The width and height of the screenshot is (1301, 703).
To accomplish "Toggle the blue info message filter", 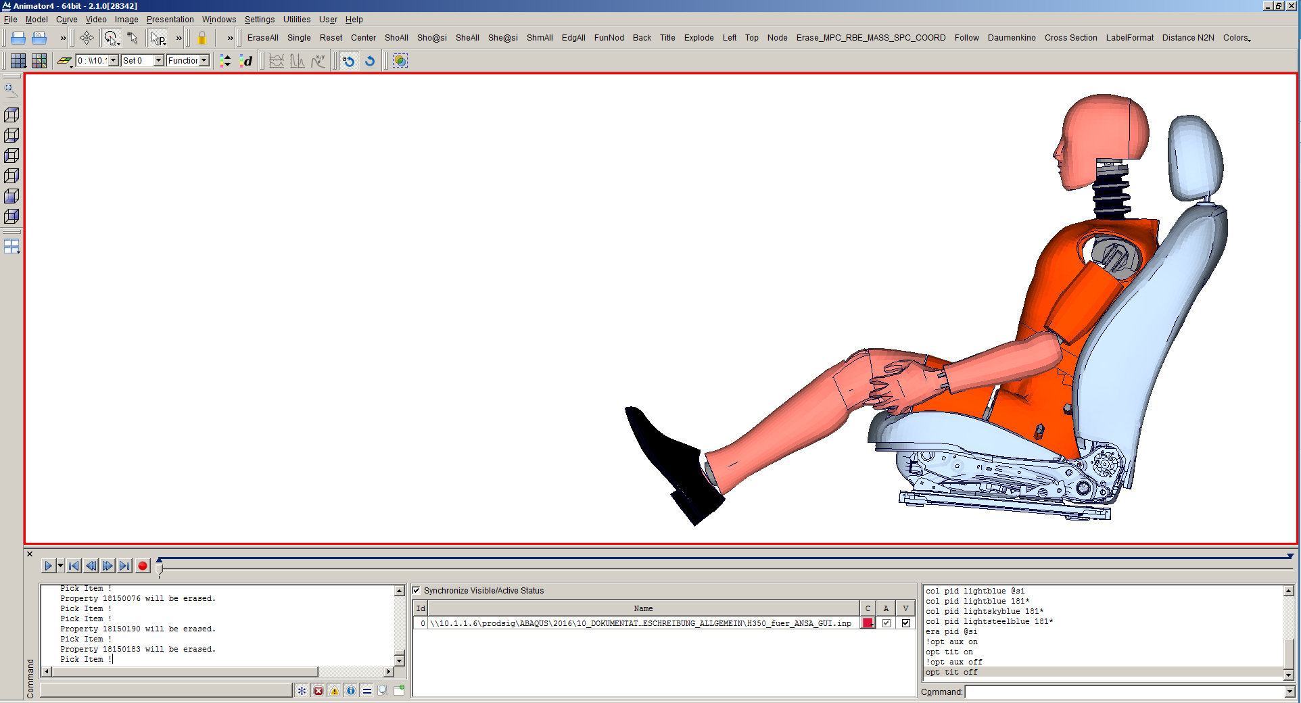I will coord(351,691).
